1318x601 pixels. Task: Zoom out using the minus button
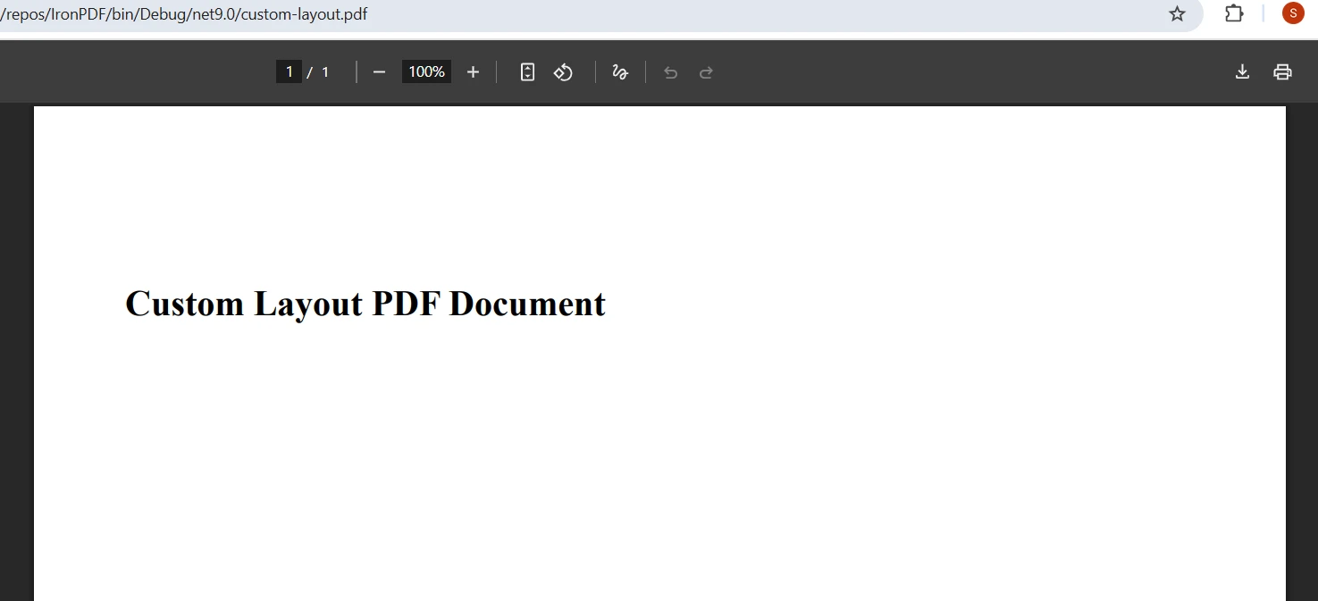coord(379,72)
